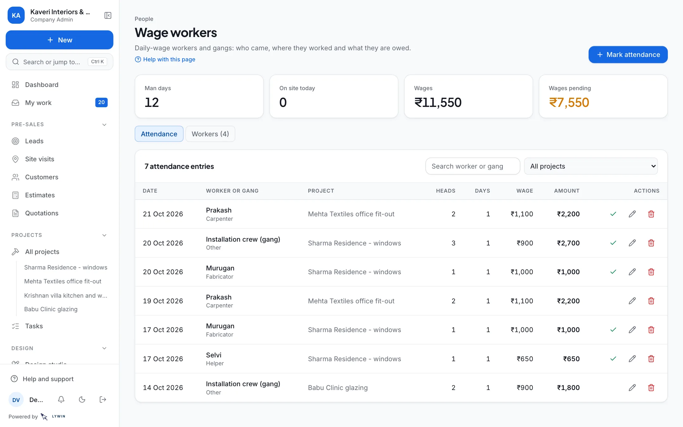
Task: Open Site visits page
Action: 59,159
